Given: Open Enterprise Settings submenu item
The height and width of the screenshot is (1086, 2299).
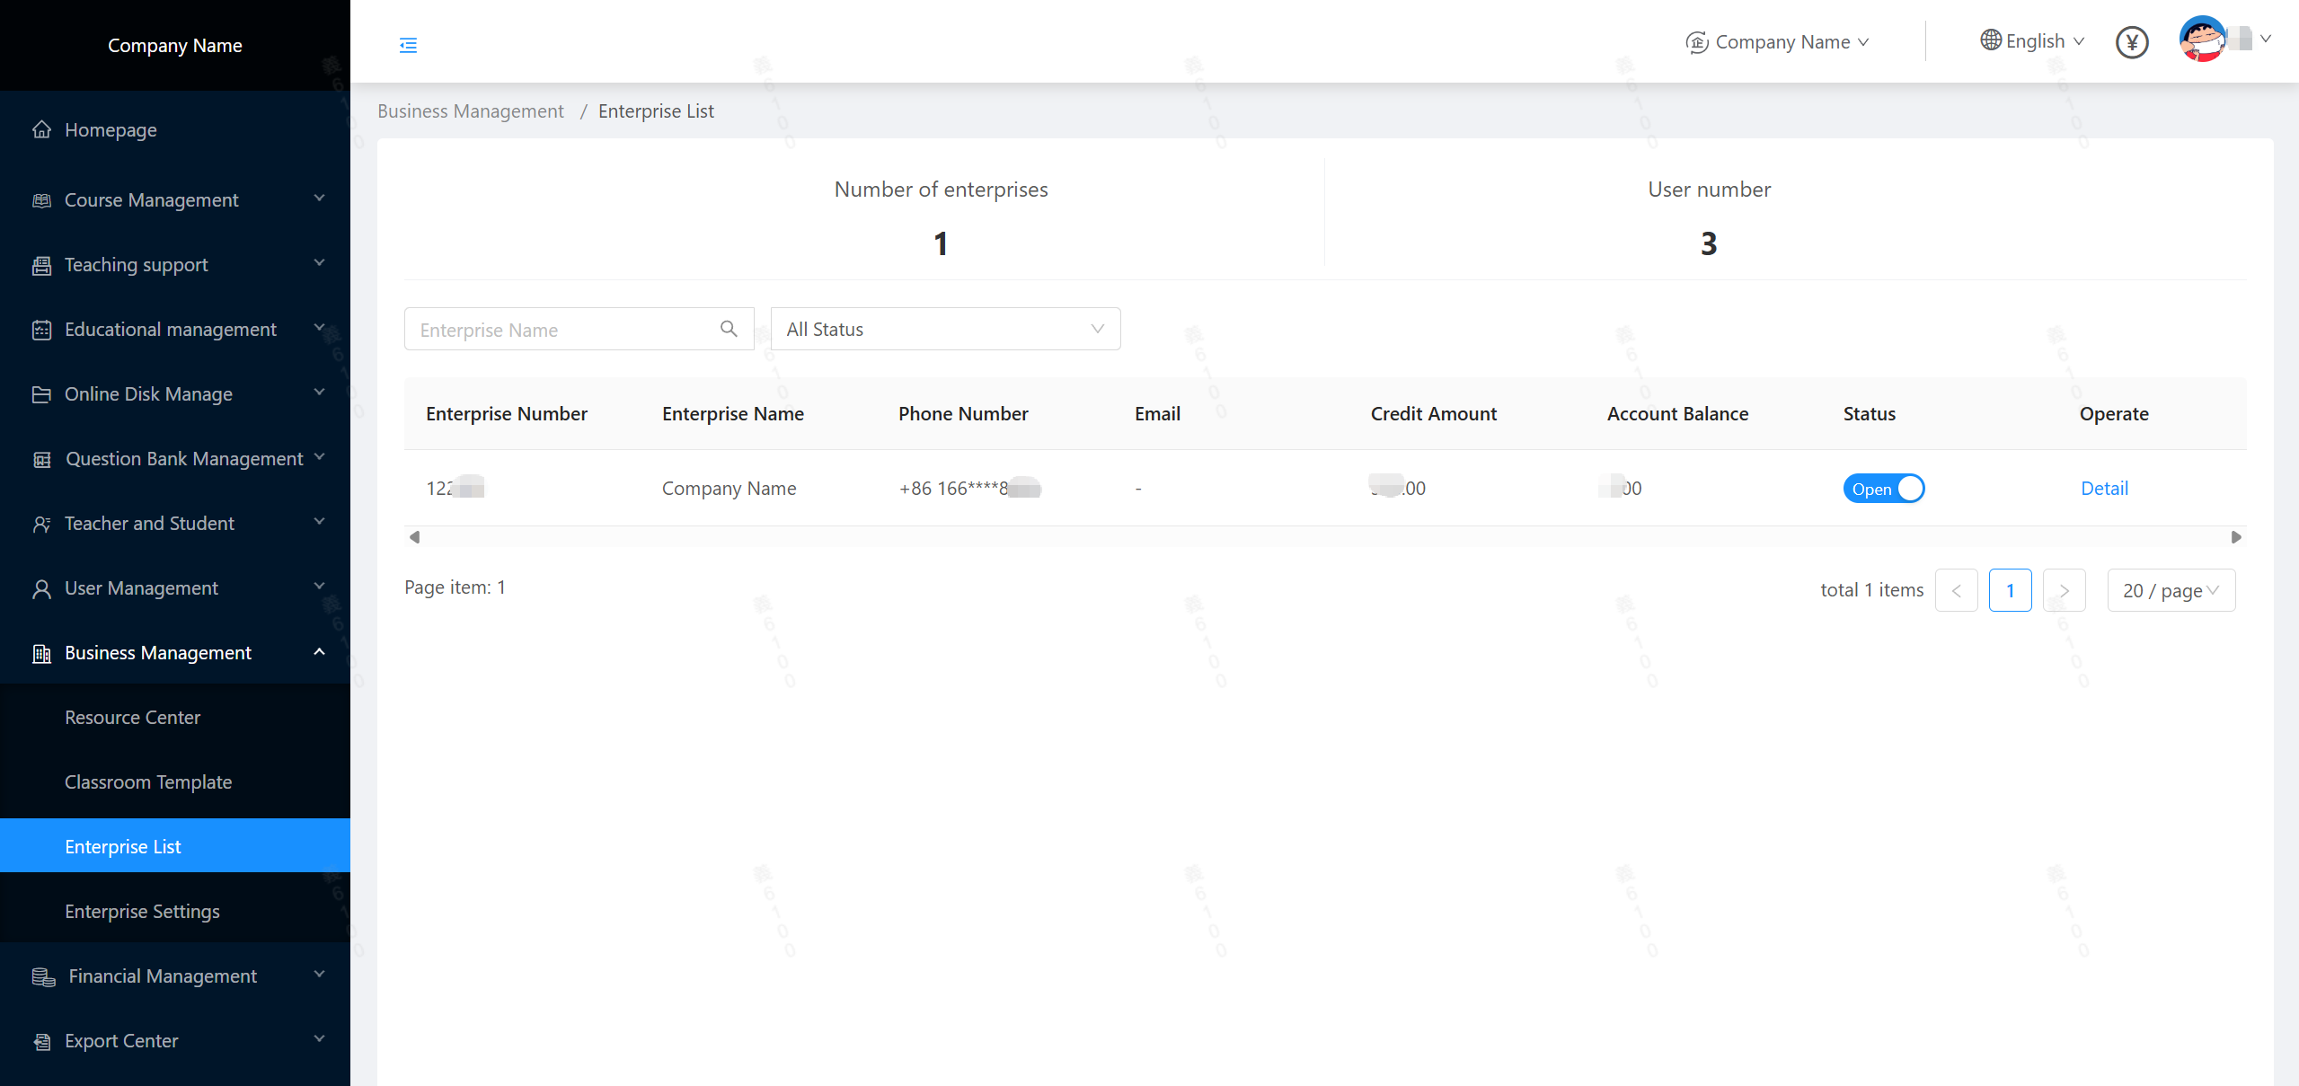Looking at the screenshot, I should click(x=142, y=912).
